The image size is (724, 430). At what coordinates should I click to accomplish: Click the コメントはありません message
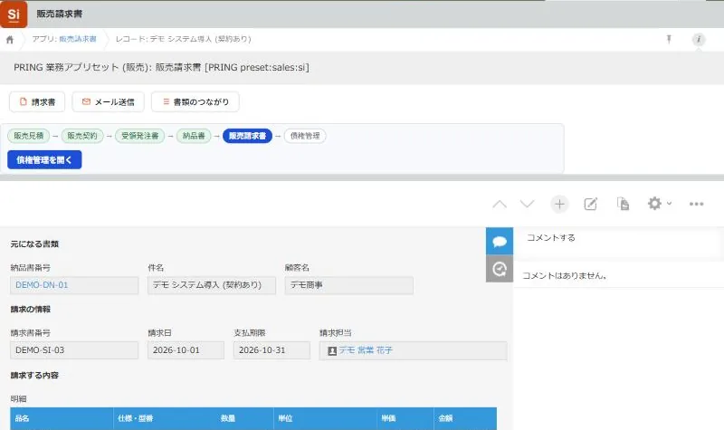coord(564,276)
